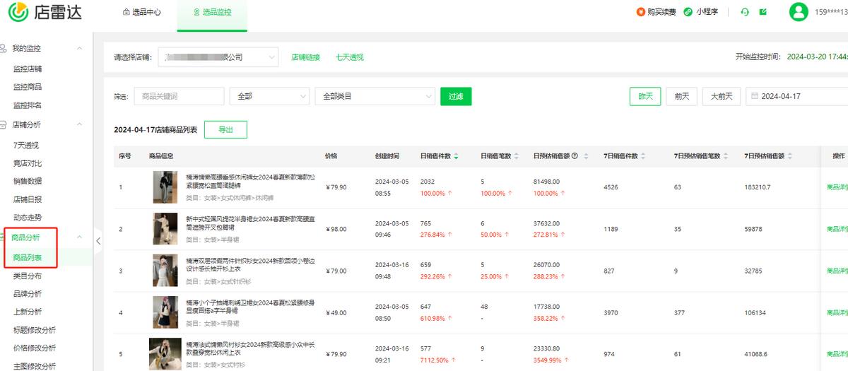Select the 前天 date option

coord(681,97)
